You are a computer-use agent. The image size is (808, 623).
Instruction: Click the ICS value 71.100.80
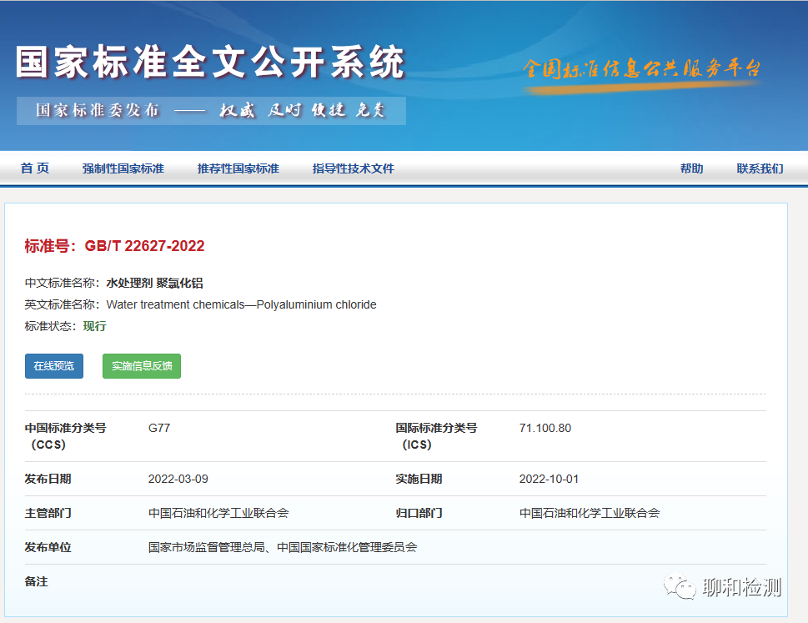545,428
